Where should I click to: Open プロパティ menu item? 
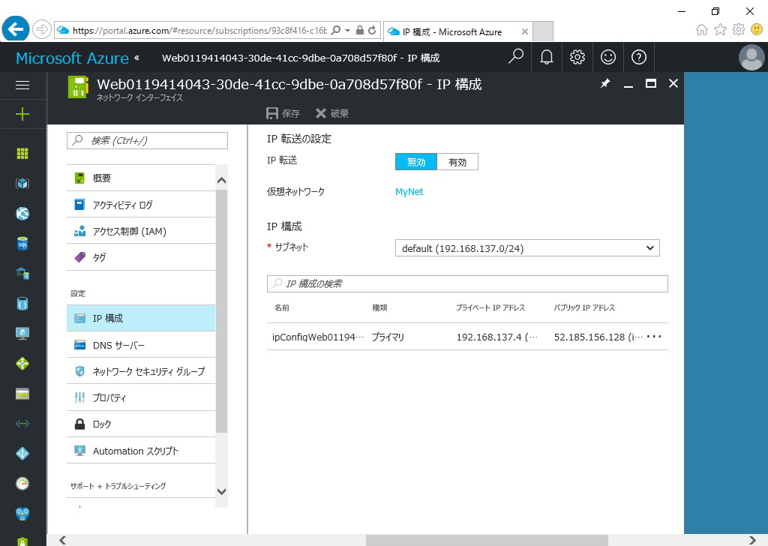pos(141,397)
